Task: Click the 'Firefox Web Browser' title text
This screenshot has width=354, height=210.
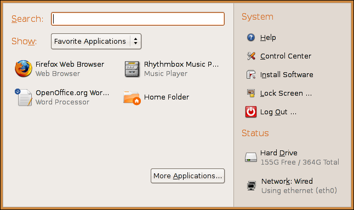Action: [x=70, y=64]
